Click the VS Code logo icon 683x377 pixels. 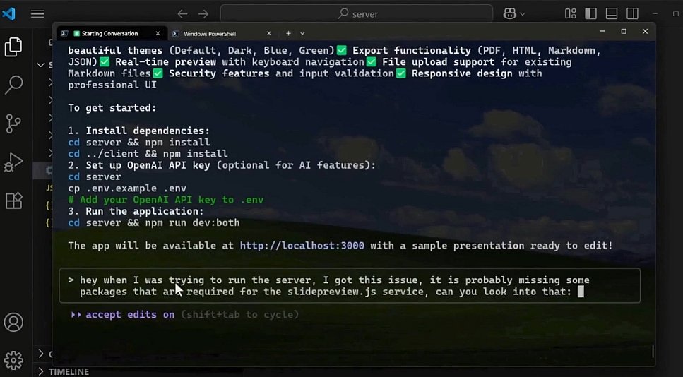point(8,13)
